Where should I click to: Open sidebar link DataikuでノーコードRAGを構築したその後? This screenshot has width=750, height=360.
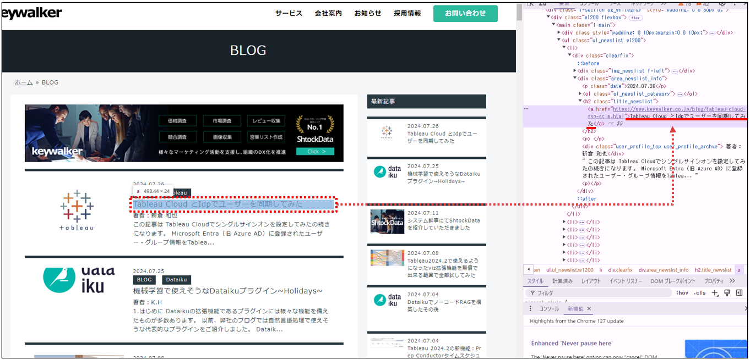(445, 306)
